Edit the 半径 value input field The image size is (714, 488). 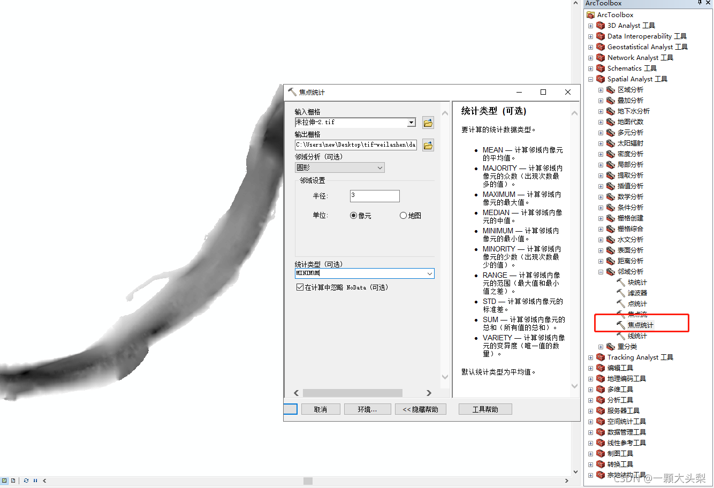tap(374, 196)
